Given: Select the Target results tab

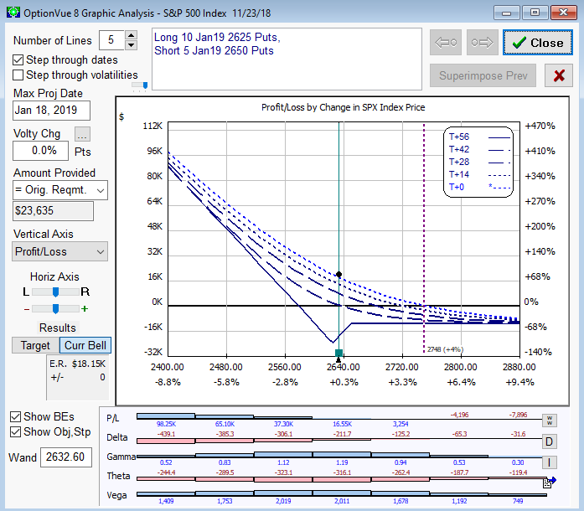Looking at the screenshot, I should click(x=35, y=345).
